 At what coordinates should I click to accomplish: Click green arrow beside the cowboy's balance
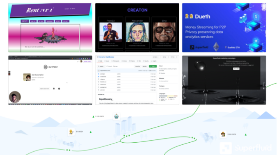(x=245, y=134)
